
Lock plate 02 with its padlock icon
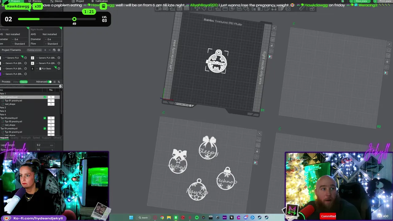click(x=387, y=61)
